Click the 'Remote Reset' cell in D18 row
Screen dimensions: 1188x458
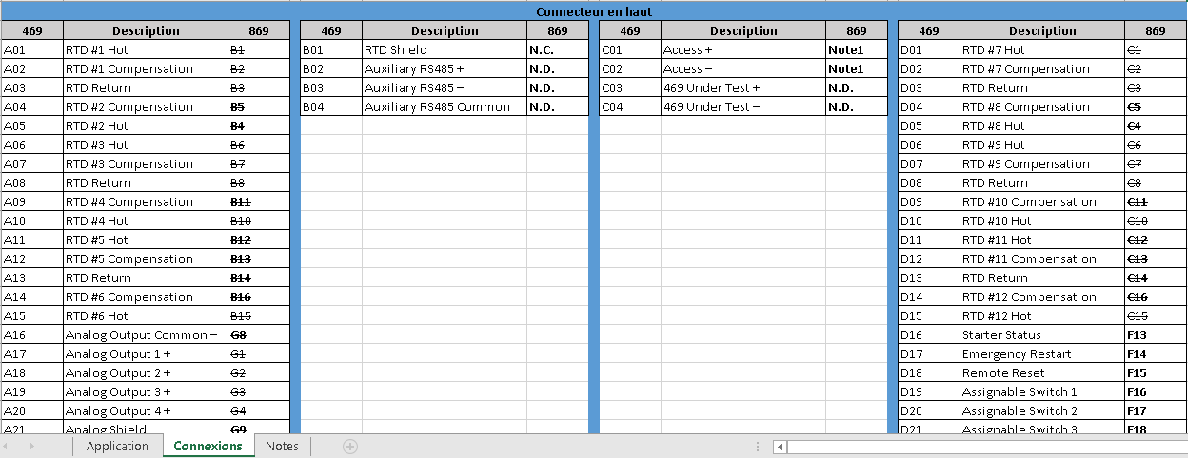click(1041, 372)
